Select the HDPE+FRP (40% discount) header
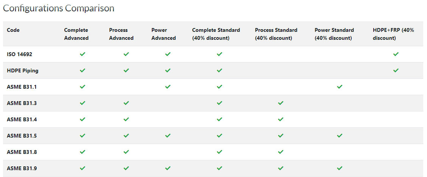Viewport: 427px width, 177px height. pos(393,34)
